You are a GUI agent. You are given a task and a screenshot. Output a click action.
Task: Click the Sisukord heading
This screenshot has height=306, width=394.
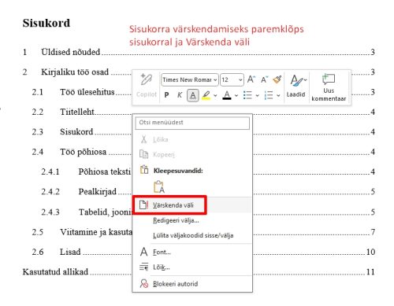point(46,23)
